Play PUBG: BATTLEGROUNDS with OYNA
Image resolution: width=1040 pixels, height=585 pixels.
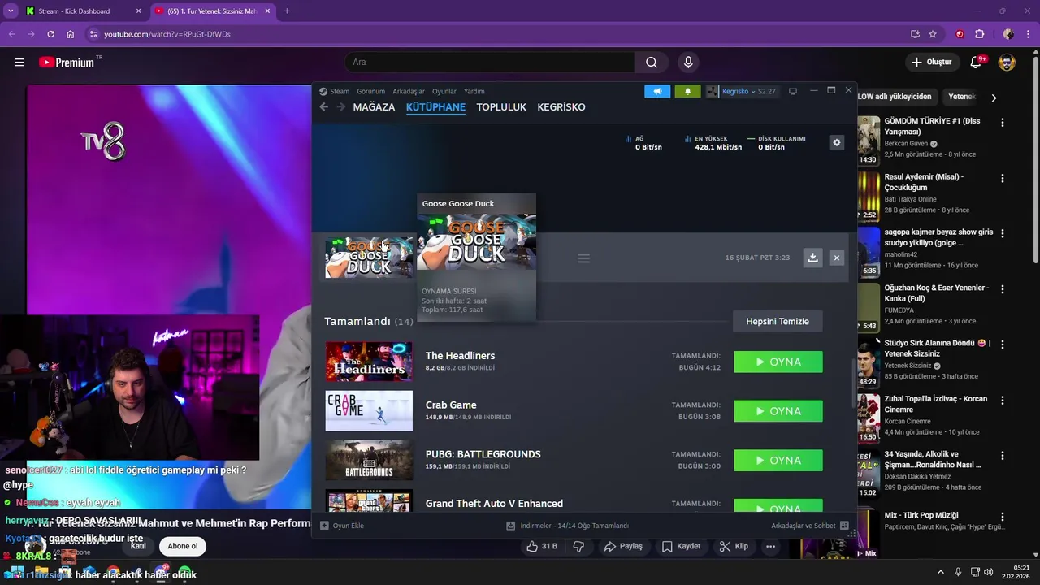778,460
